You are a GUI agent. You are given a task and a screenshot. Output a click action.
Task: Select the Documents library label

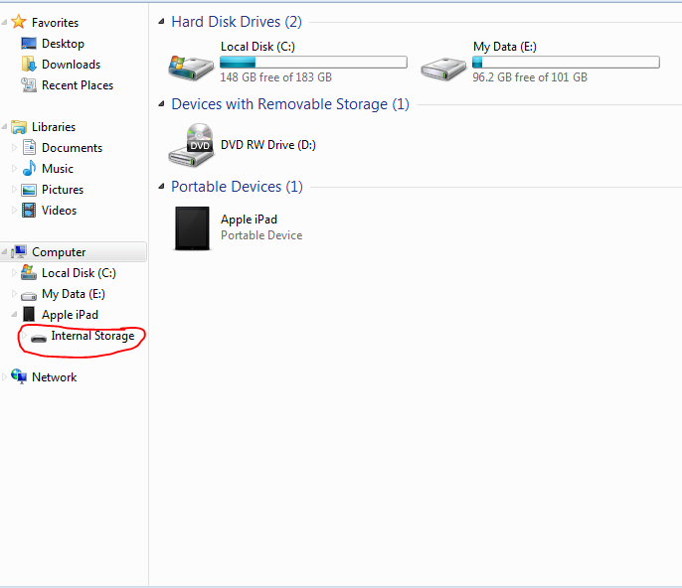click(x=72, y=148)
